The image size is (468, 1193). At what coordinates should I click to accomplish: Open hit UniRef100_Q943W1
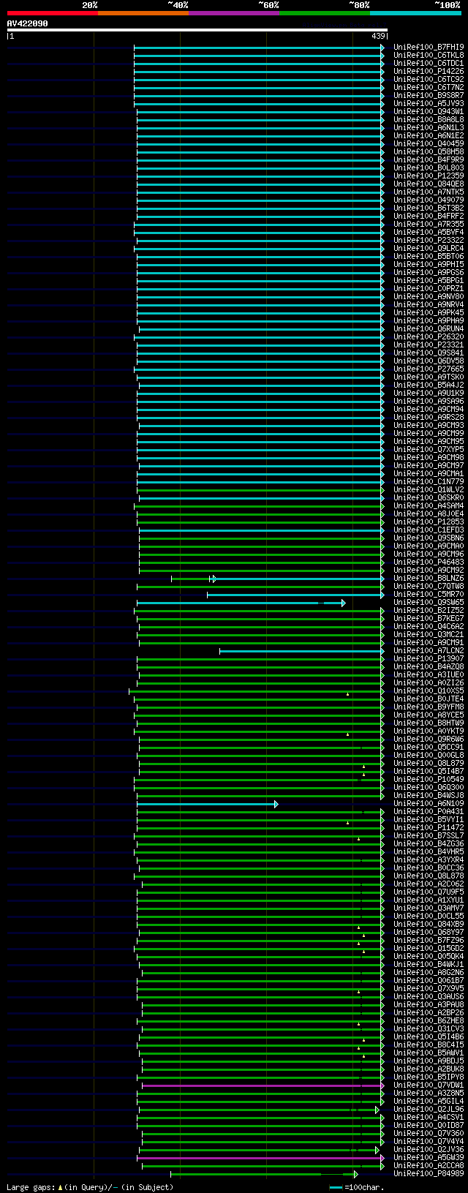tap(429, 112)
